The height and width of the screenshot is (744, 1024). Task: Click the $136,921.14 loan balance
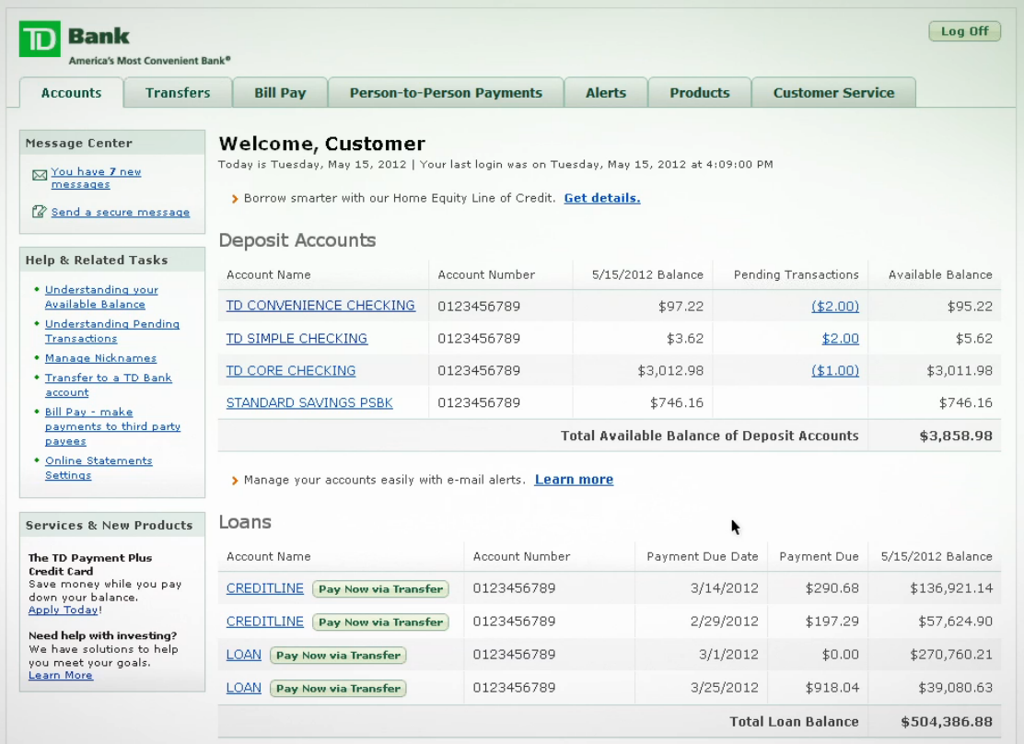951,587
